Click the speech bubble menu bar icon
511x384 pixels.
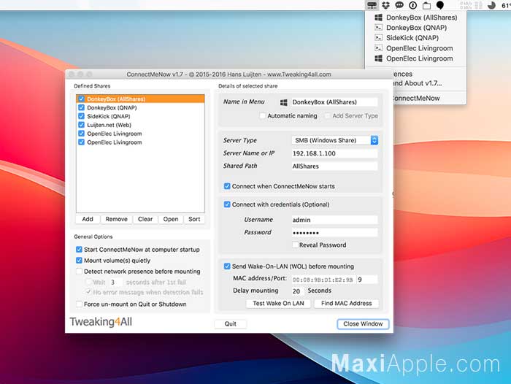tap(399, 5)
